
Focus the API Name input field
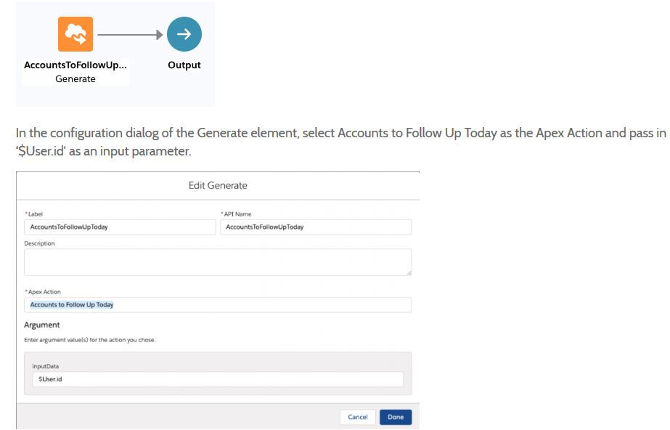[315, 227]
